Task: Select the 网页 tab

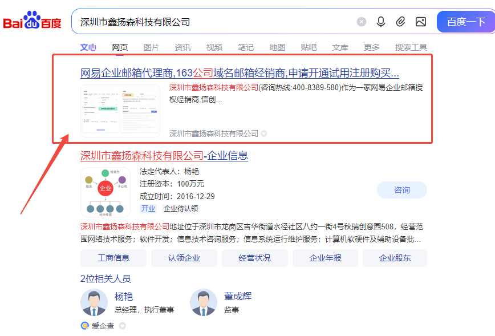Action: [120, 47]
